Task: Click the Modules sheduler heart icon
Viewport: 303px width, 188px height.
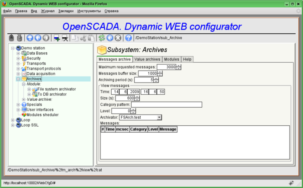Action: click(24, 115)
